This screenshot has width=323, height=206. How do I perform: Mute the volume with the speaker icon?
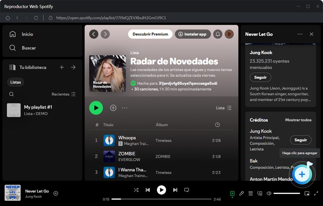tap(269, 193)
